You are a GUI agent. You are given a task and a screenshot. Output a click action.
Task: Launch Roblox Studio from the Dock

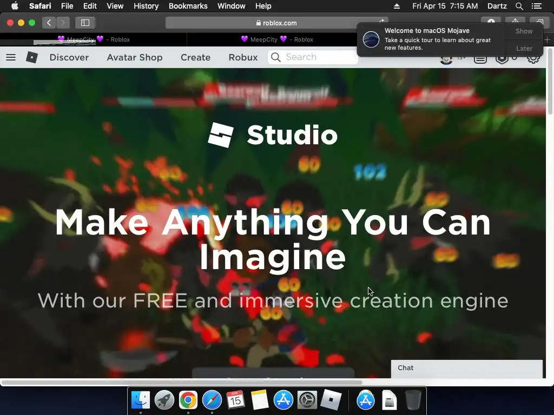coord(331,400)
